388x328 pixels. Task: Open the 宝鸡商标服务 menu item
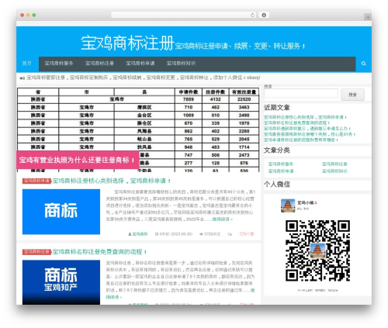coord(59,64)
